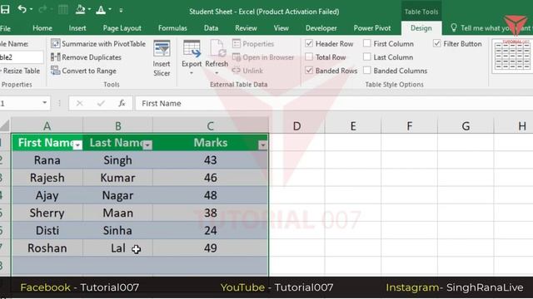This screenshot has height=299, width=533.
Task: Click the table grid icon in quick access toolbar
Action: (63, 9)
